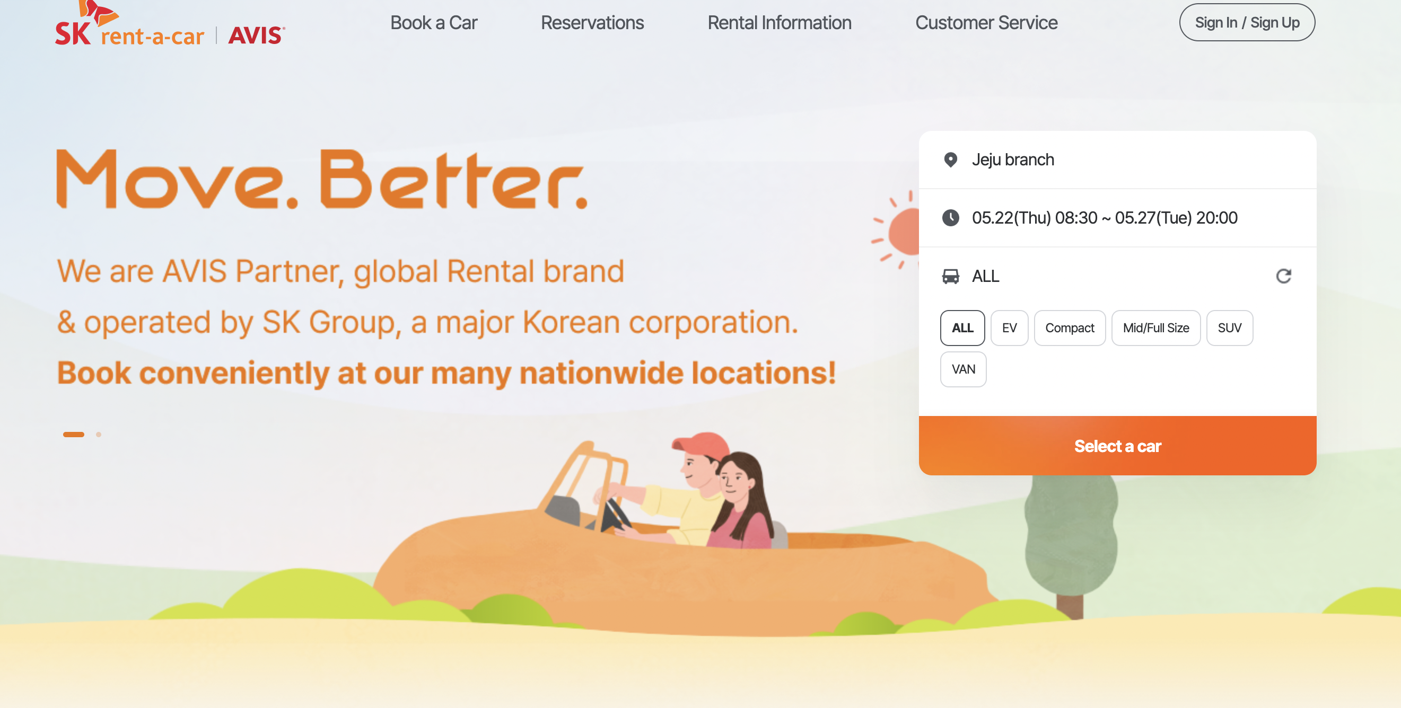
Task: Click the clock icon beside rental dates
Action: coord(950,218)
